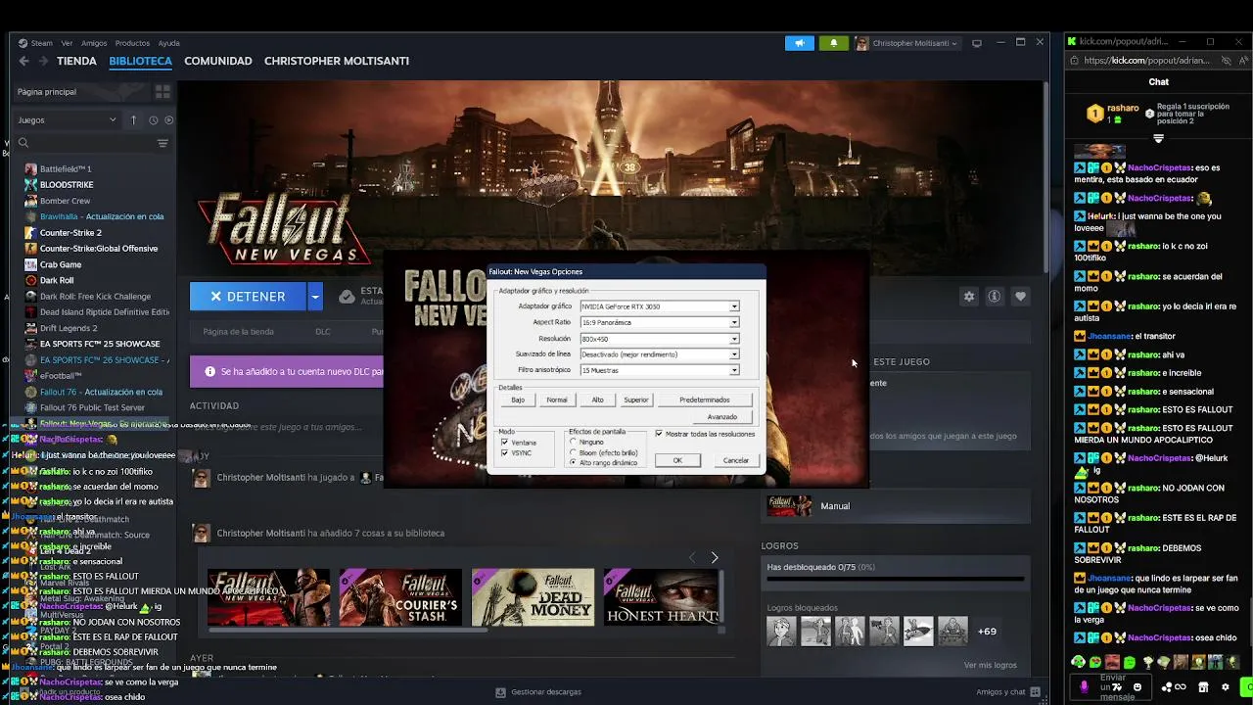This screenshot has height=705, width=1253.
Task: Add game to favorites heart icon
Action: tap(1020, 297)
